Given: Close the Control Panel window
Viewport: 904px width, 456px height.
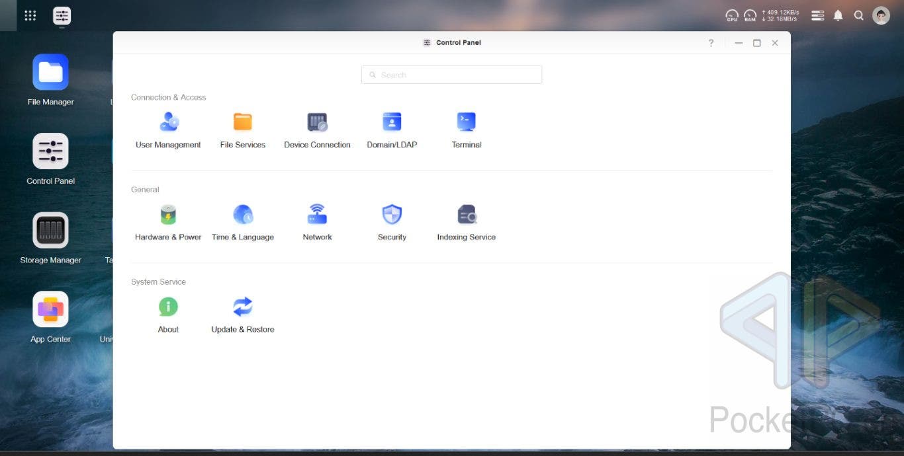Looking at the screenshot, I should (775, 43).
